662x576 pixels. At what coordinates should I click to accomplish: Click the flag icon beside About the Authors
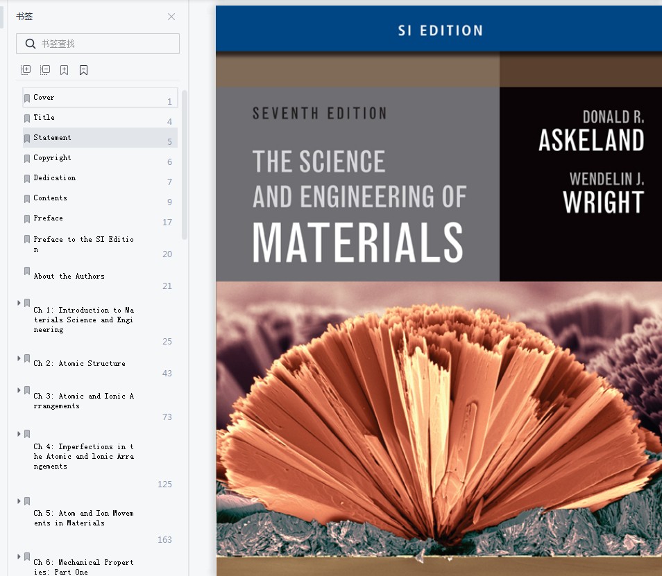(27, 271)
